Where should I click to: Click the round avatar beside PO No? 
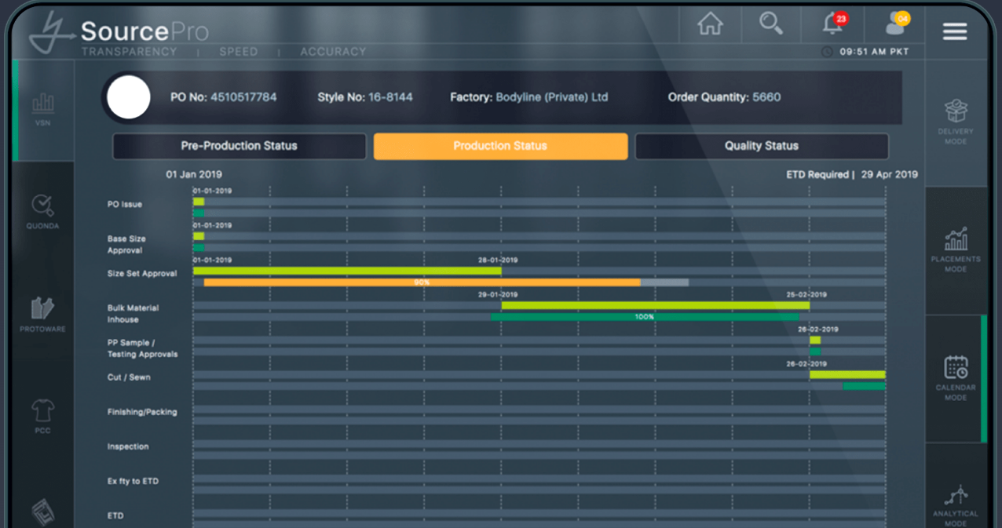tap(128, 97)
